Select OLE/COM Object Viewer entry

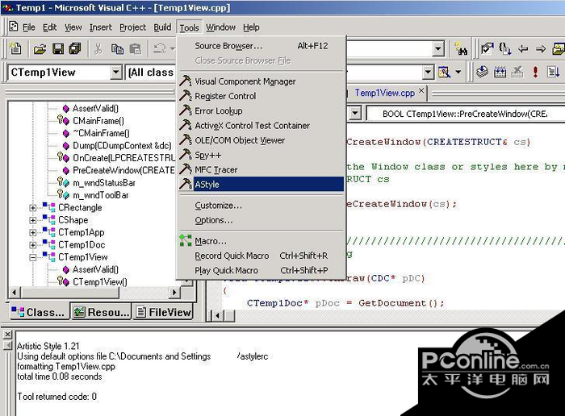[262, 140]
